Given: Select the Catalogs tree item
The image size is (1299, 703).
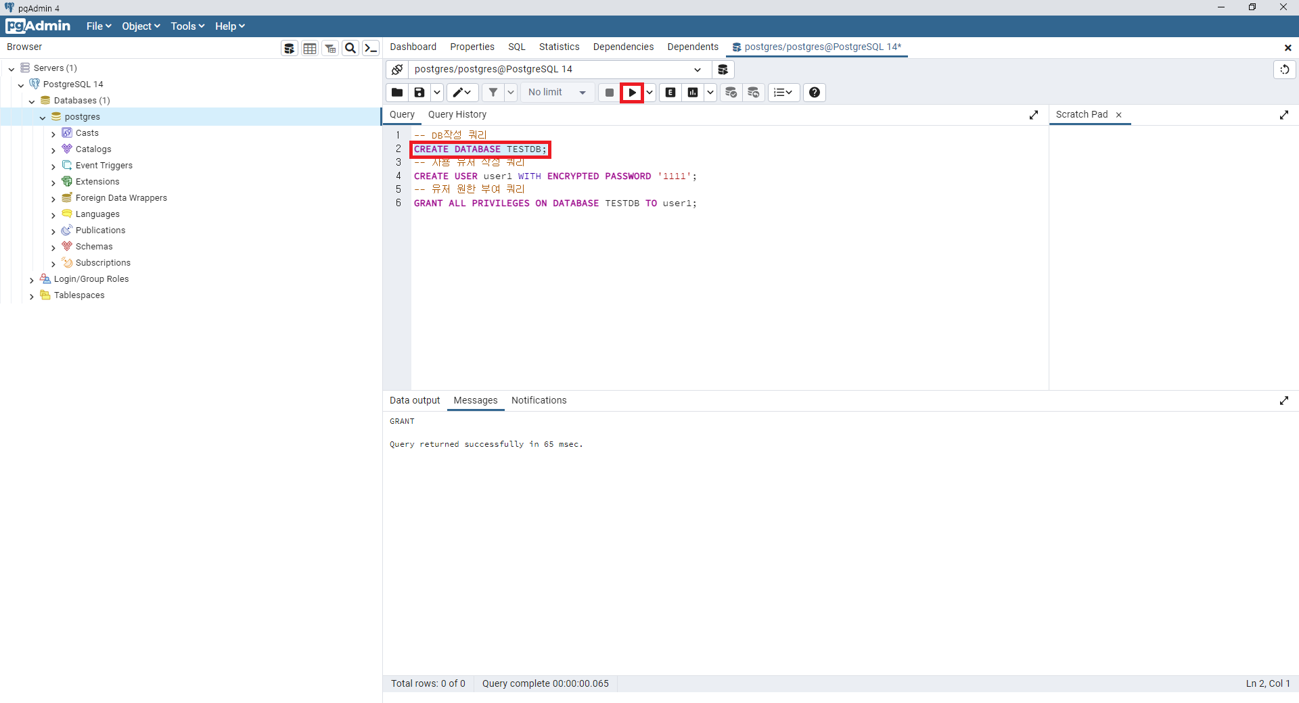Looking at the screenshot, I should [93, 149].
